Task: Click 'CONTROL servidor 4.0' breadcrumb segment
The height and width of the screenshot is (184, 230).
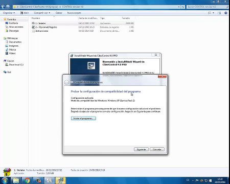Action: [x=73, y=7]
